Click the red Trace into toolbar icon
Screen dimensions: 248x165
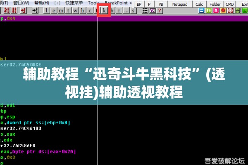click(7, 11)
